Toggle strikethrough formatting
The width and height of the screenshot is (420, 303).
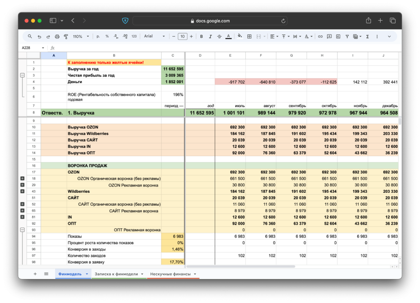[219, 36]
